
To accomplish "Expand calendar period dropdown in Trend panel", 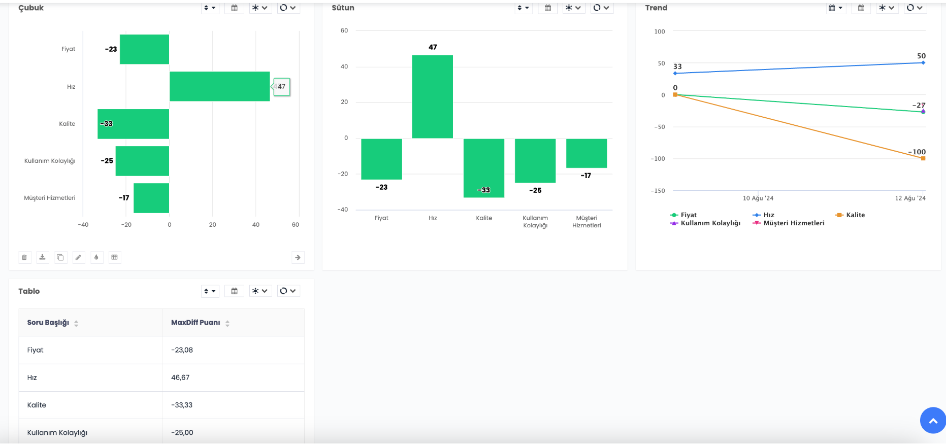I will click(x=835, y=8).
